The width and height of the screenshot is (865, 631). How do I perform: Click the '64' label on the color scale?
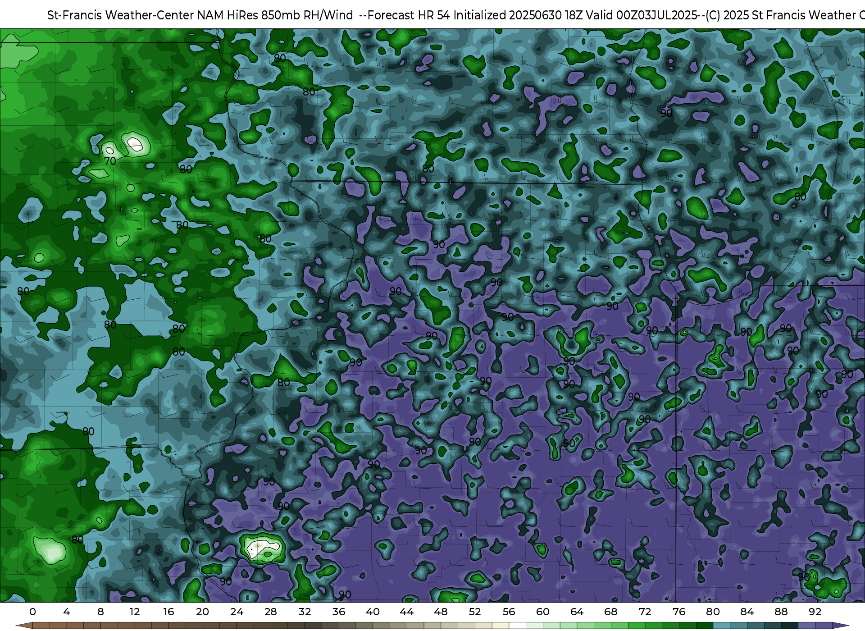tap(577, 612)
